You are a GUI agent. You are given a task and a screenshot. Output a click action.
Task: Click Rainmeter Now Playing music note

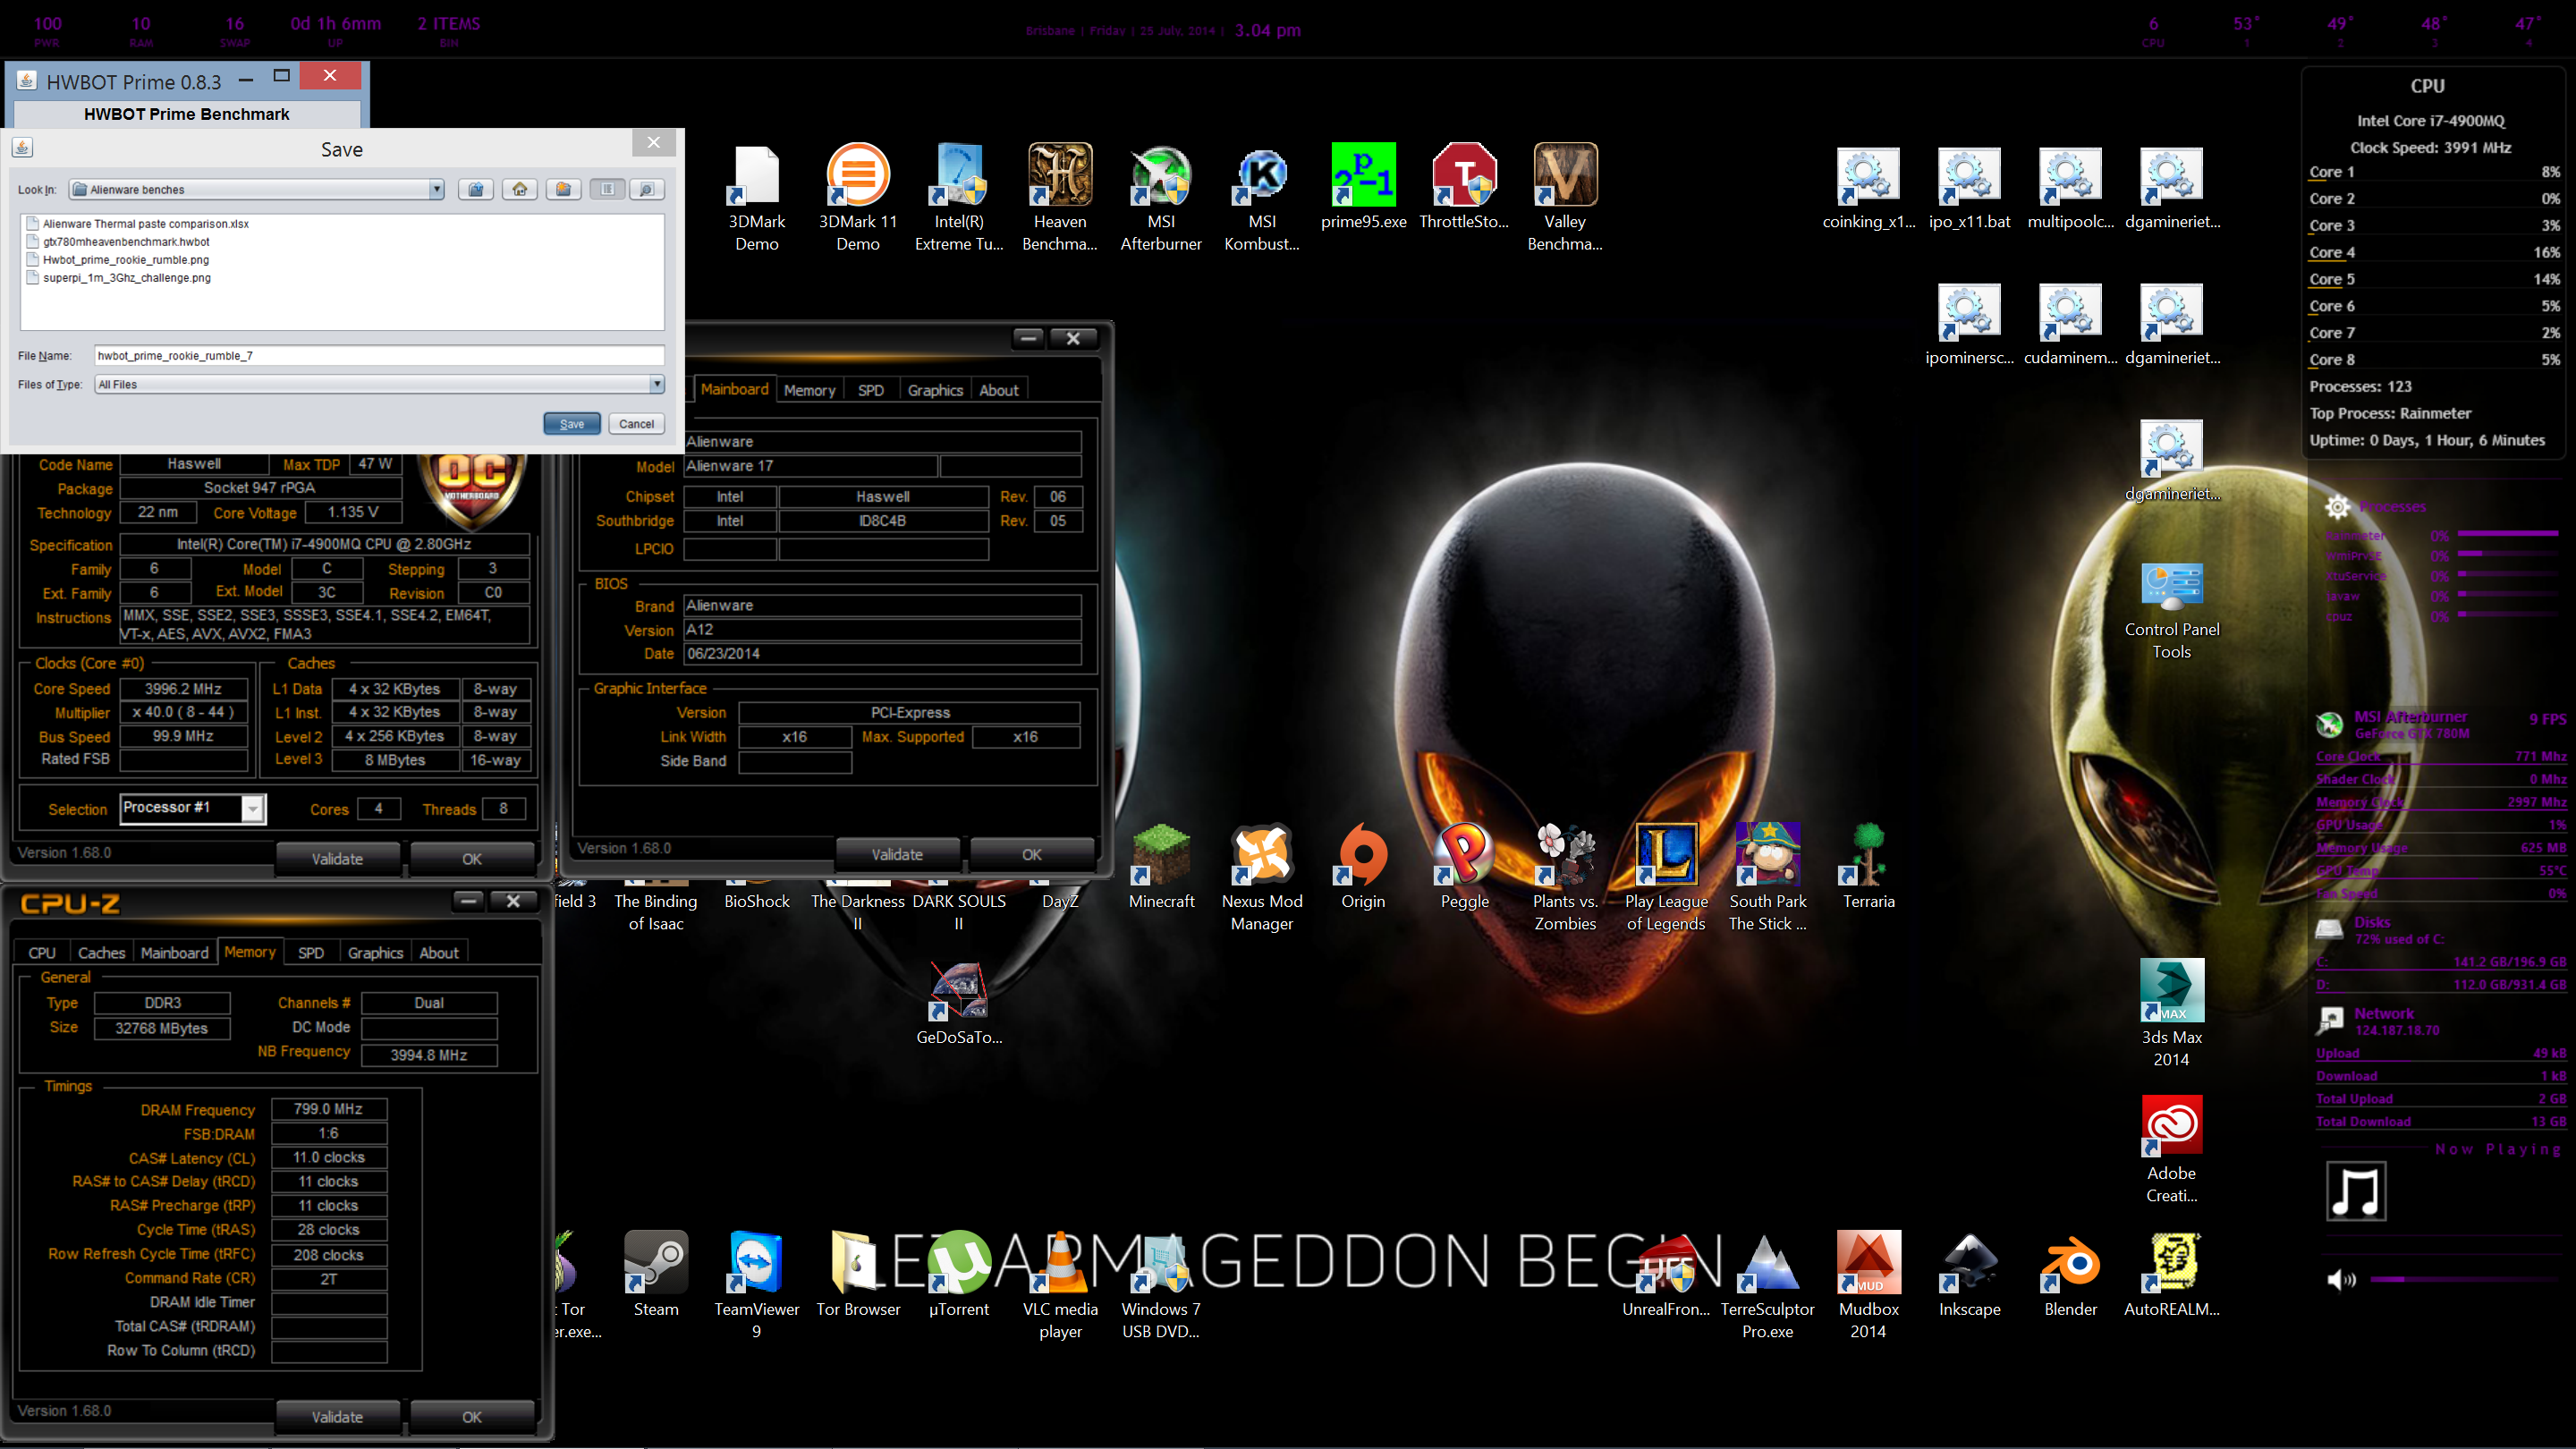2356,1191
